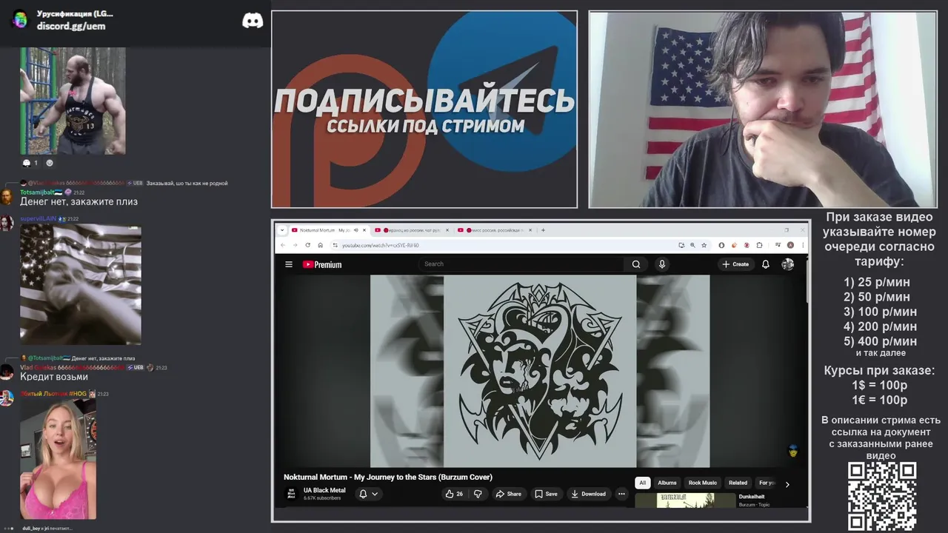Open the tab search dropdown arrow

pos(281,230)
